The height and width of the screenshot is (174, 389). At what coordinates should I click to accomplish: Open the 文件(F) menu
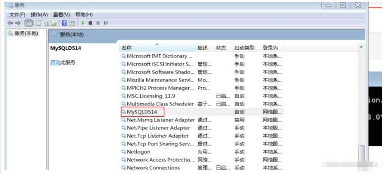click(x=17, y=15)
